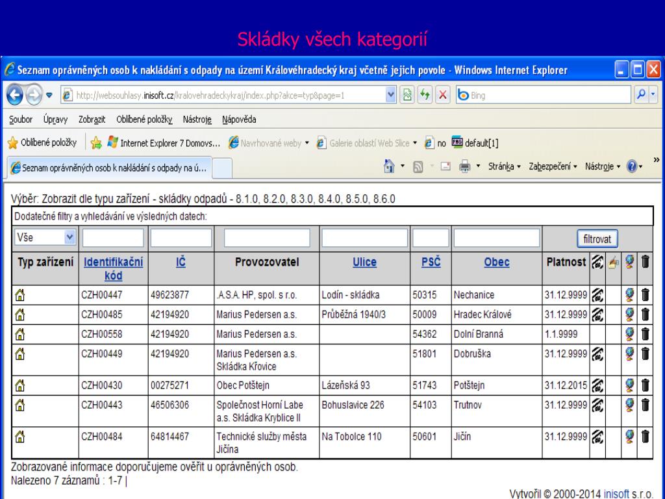The width and height of the screenshot is (665, 499).
Task: Click the trash bin icon in Nechanice row
Action: [645, 294]
